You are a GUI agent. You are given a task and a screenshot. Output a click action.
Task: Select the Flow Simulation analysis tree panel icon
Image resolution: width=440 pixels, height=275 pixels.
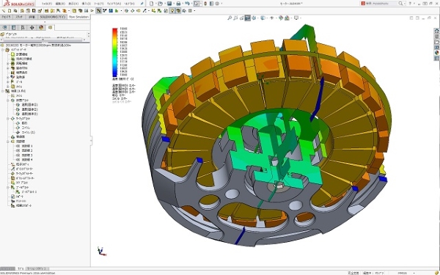(x=50, y=28)
